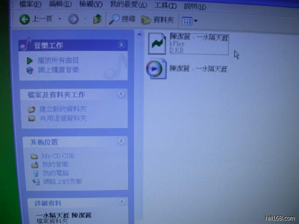Collapse the 檔案及資料夾工作 panel section

tap(121, 94)
